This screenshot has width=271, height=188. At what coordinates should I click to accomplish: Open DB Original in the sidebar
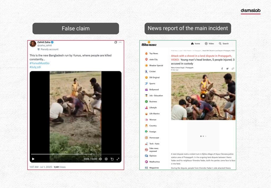point(152,77)
